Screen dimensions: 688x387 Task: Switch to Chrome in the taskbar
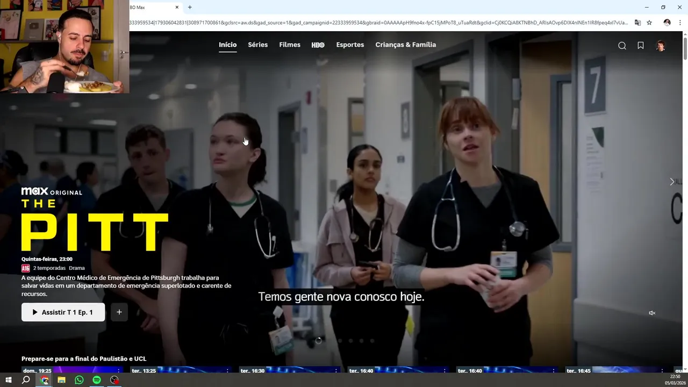(x=45, y=380)
